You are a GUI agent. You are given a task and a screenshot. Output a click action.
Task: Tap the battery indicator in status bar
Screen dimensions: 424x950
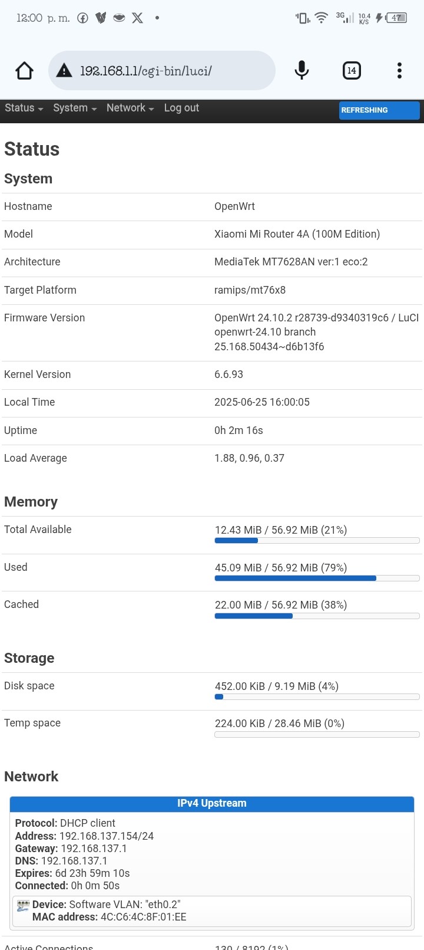coord(397,18)
